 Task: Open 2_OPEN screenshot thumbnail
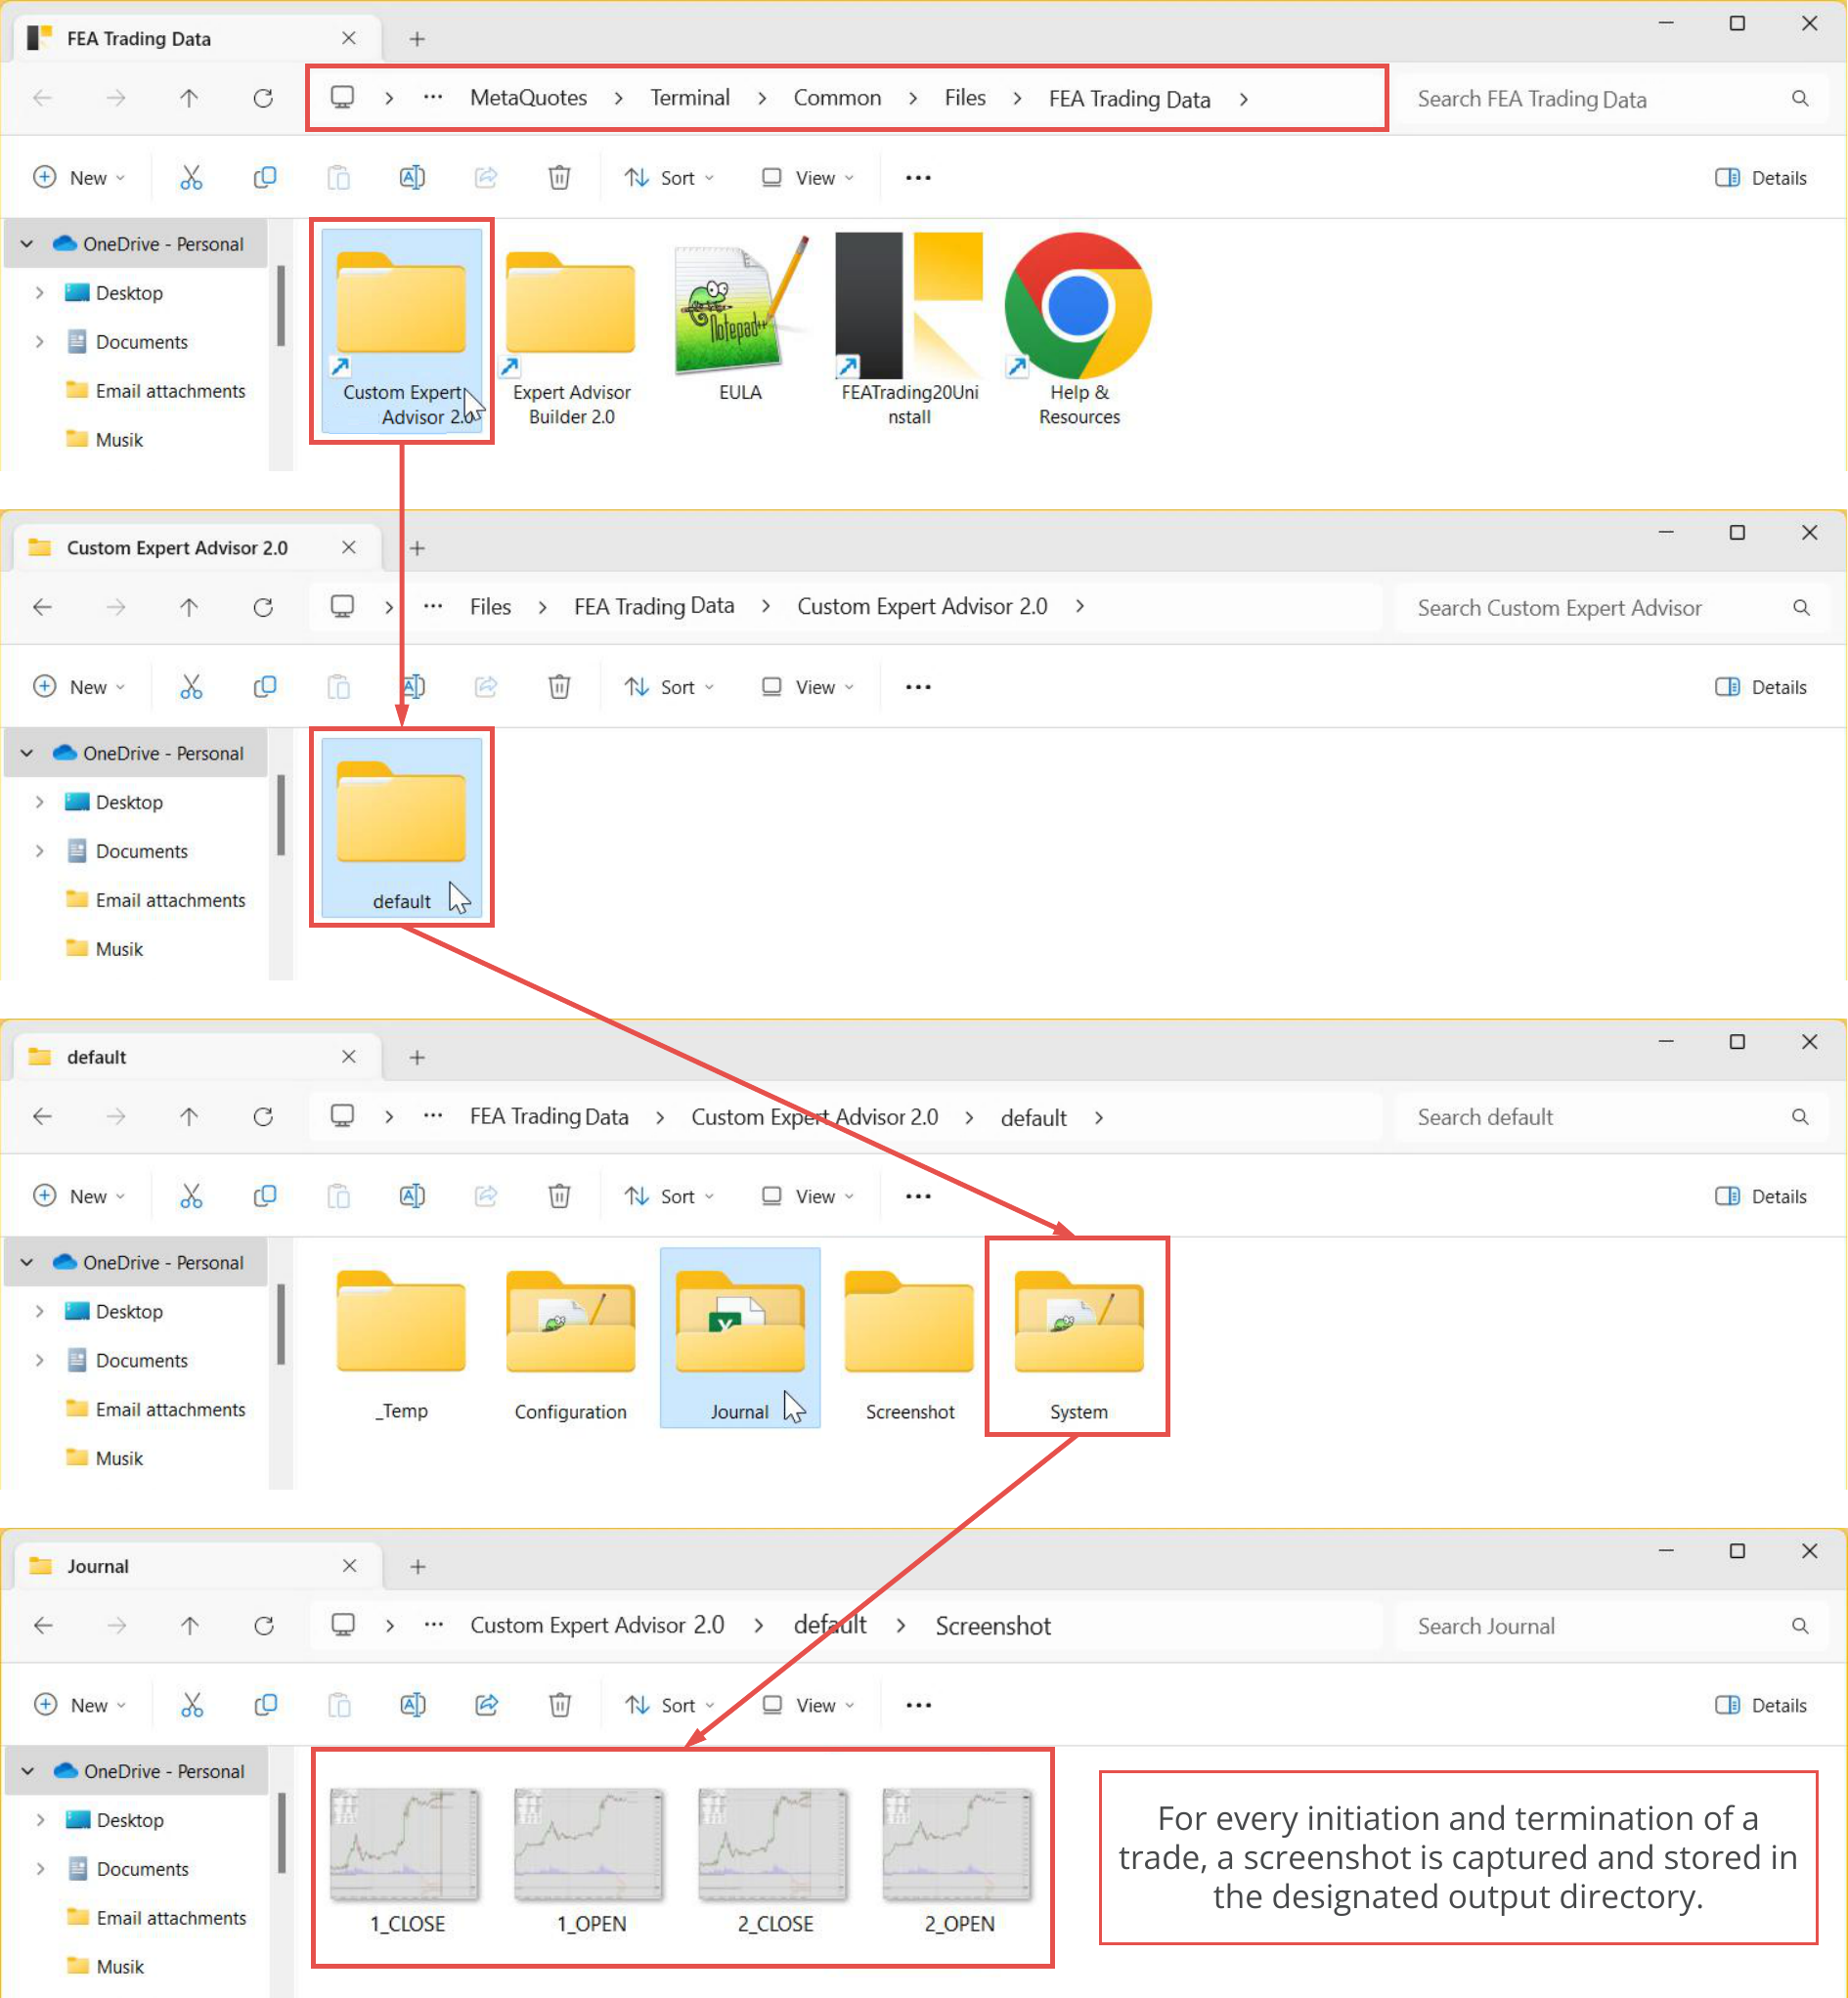(959, 1861)
